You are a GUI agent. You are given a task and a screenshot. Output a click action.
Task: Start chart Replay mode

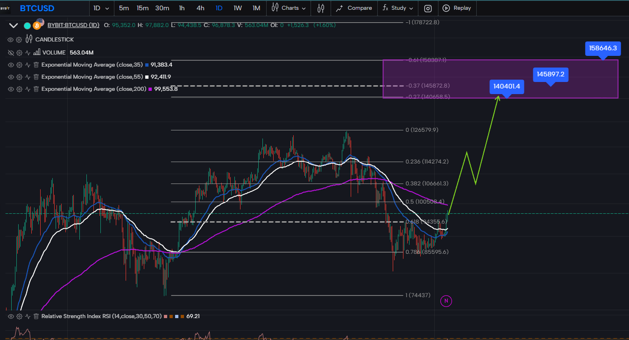click(457, 8)
